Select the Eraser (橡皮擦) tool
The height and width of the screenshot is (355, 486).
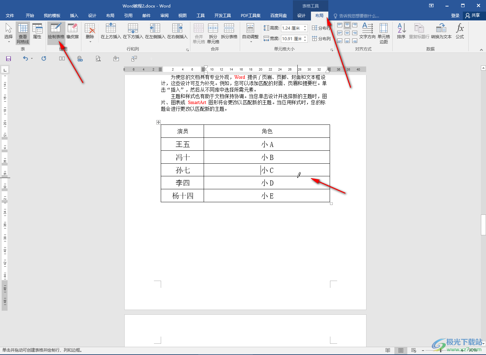coord(73,31)
